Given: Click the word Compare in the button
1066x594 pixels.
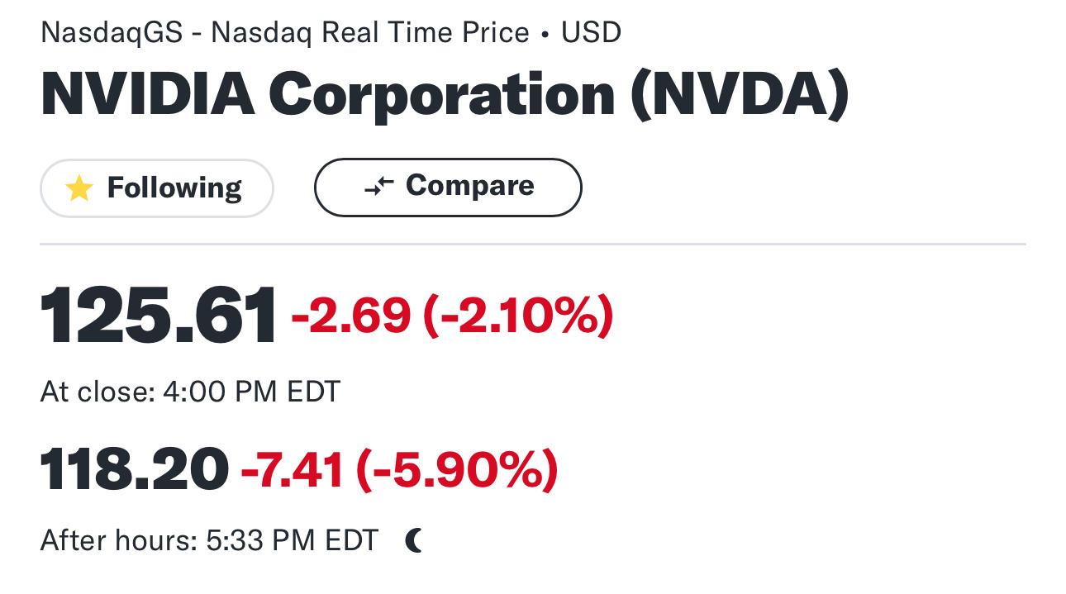Looking at the screenshot, I should 470,186.
